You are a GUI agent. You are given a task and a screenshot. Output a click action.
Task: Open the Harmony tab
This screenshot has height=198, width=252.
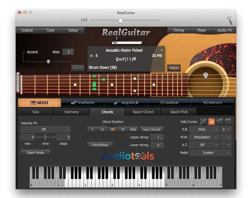click(71, 112)
